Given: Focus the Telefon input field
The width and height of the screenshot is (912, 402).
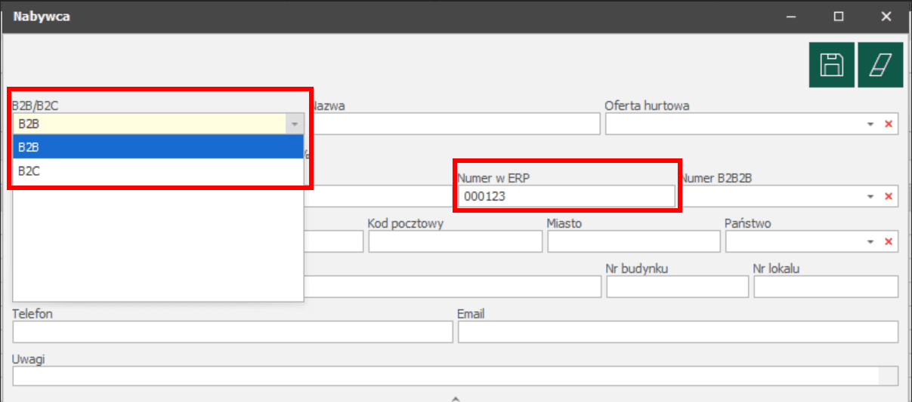Looking at the screenshot, I should (x=233, y=332).
